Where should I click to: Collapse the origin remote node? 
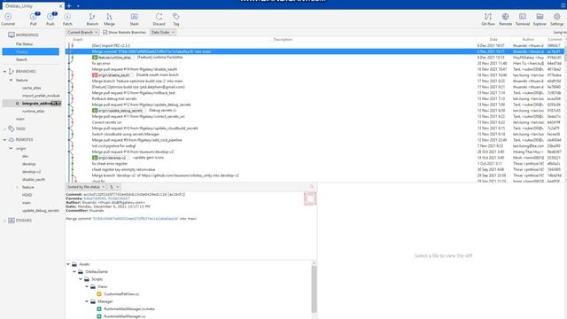11,148
